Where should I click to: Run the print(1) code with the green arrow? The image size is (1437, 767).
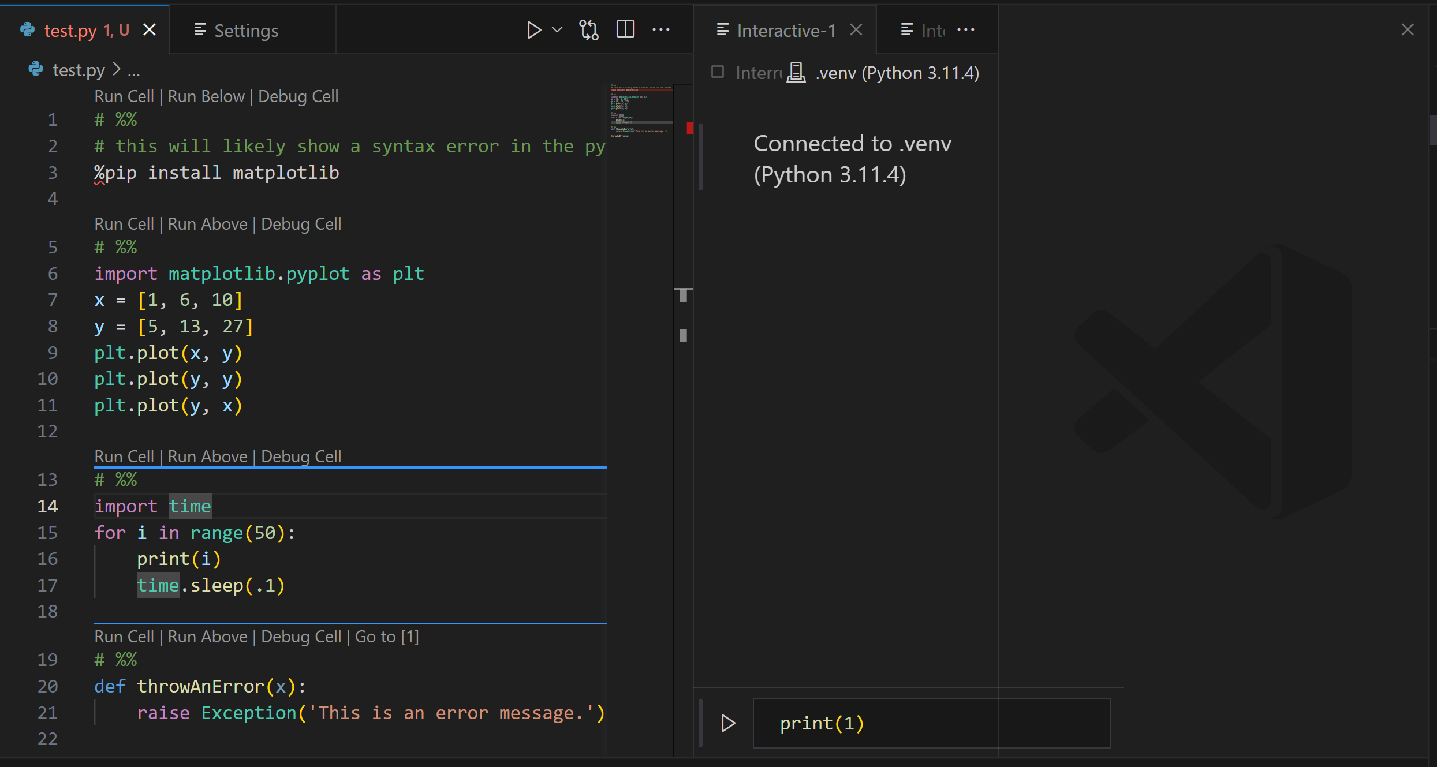727,723
